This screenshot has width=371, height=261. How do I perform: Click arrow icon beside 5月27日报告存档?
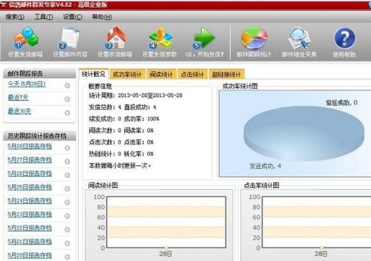tap(67, 162)
